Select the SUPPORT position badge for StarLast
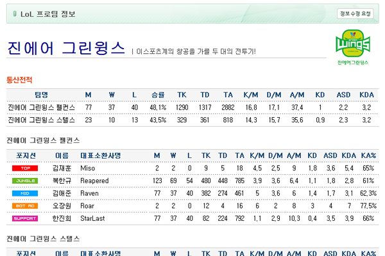This screenshot has width=385, height=256. coord(25,218)
